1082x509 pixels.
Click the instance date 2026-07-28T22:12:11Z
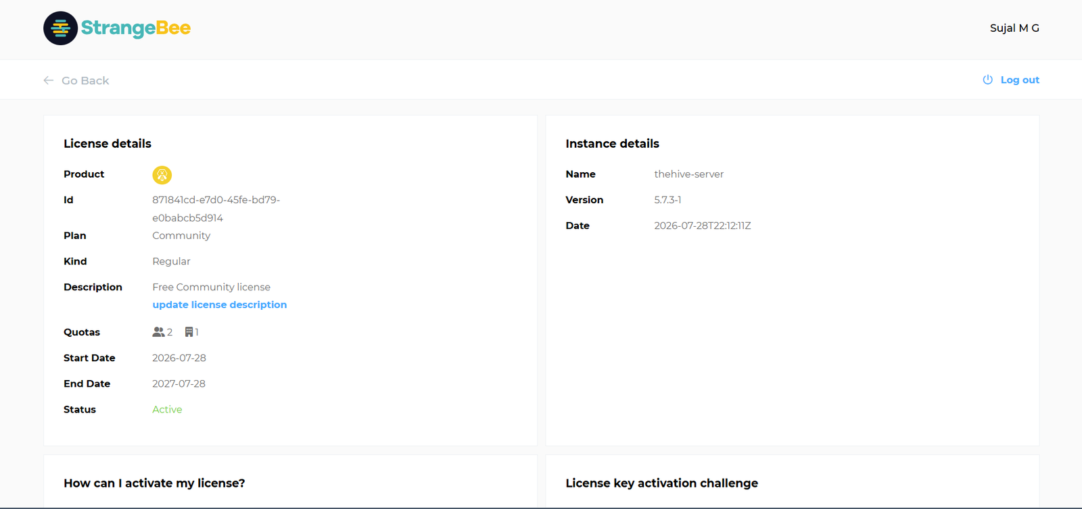(x=703, y=225)
